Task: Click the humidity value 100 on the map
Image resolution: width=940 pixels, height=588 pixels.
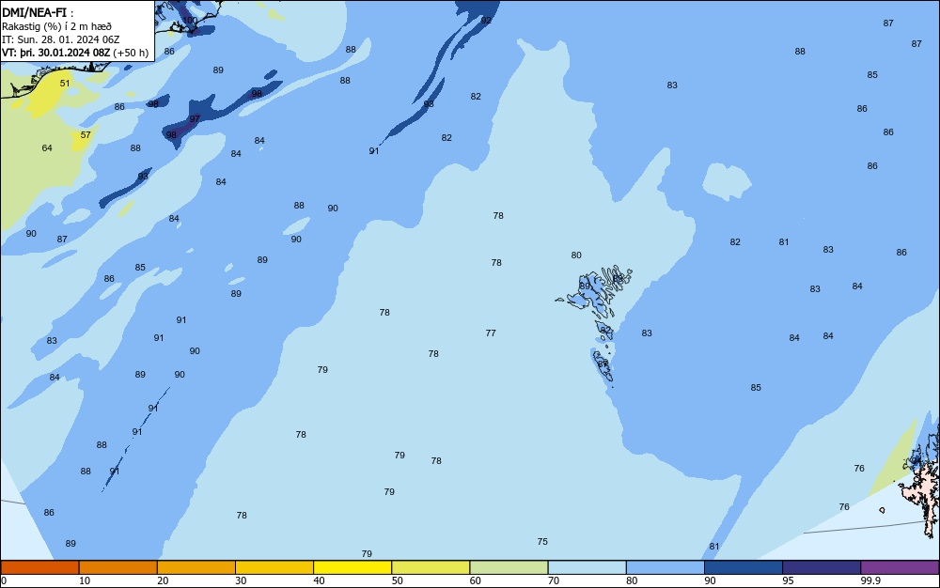Action: point(190,21)
